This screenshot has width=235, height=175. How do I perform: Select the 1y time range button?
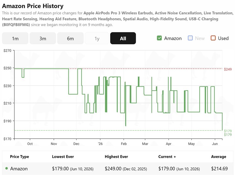97,38
